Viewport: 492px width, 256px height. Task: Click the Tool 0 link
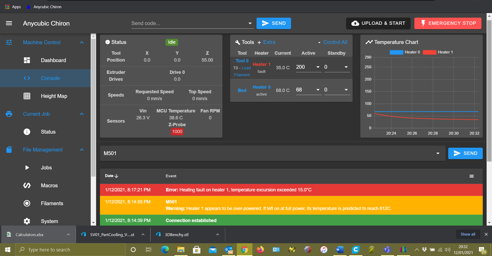pos(242,61)
